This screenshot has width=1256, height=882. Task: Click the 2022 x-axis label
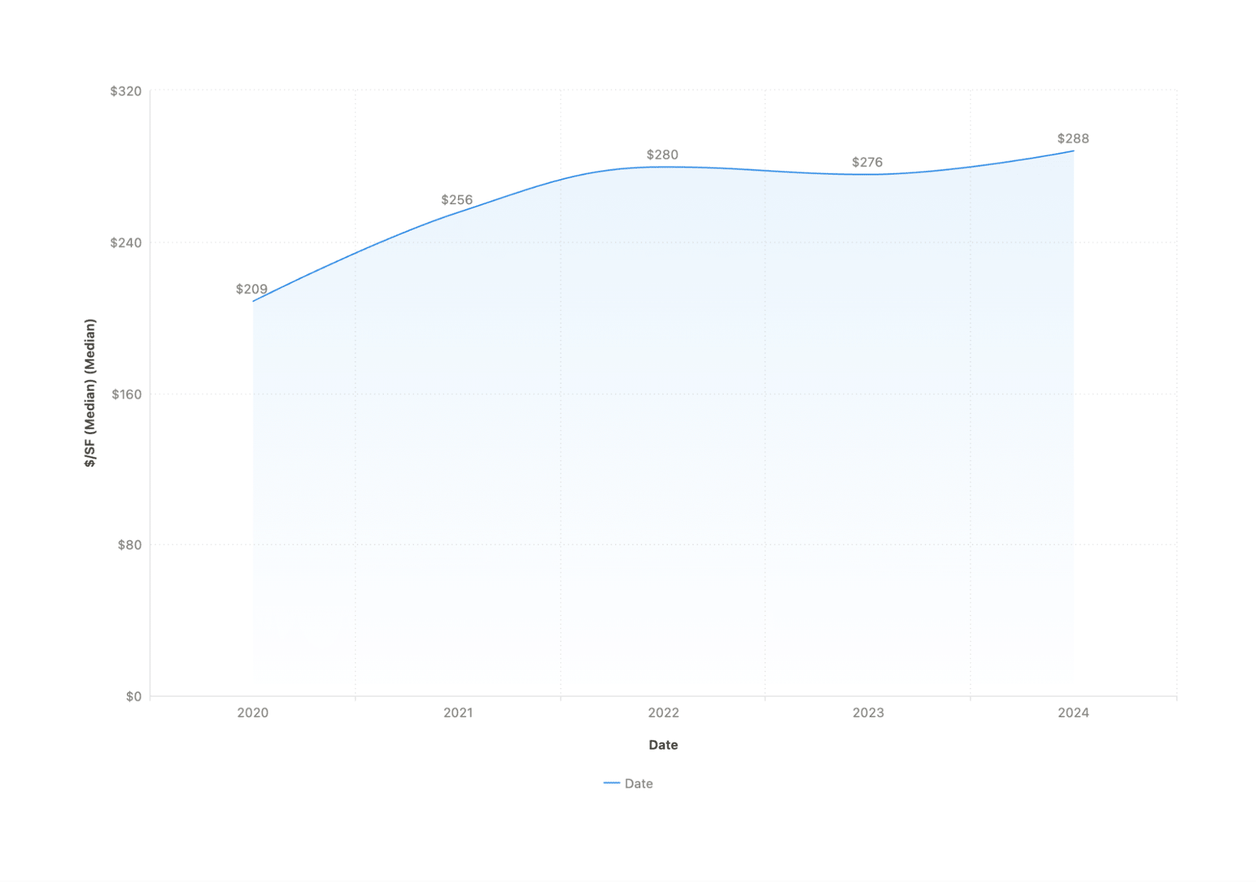[x=663, y=712]
